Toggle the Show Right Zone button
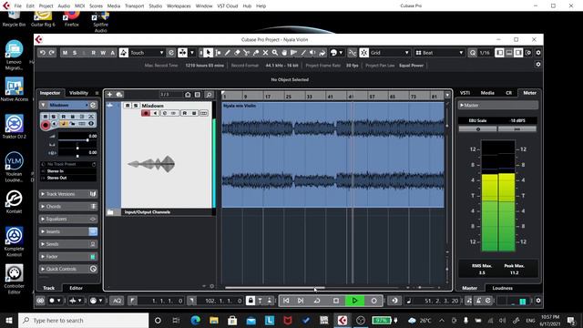This screenshot has width=583, height=328. (518, 53)
